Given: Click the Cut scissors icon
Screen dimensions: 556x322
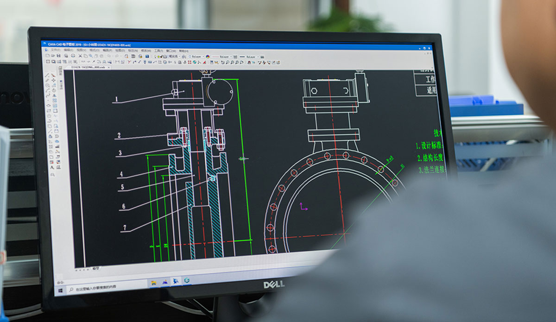Looking at the screenshot, I should coord(80,57).
